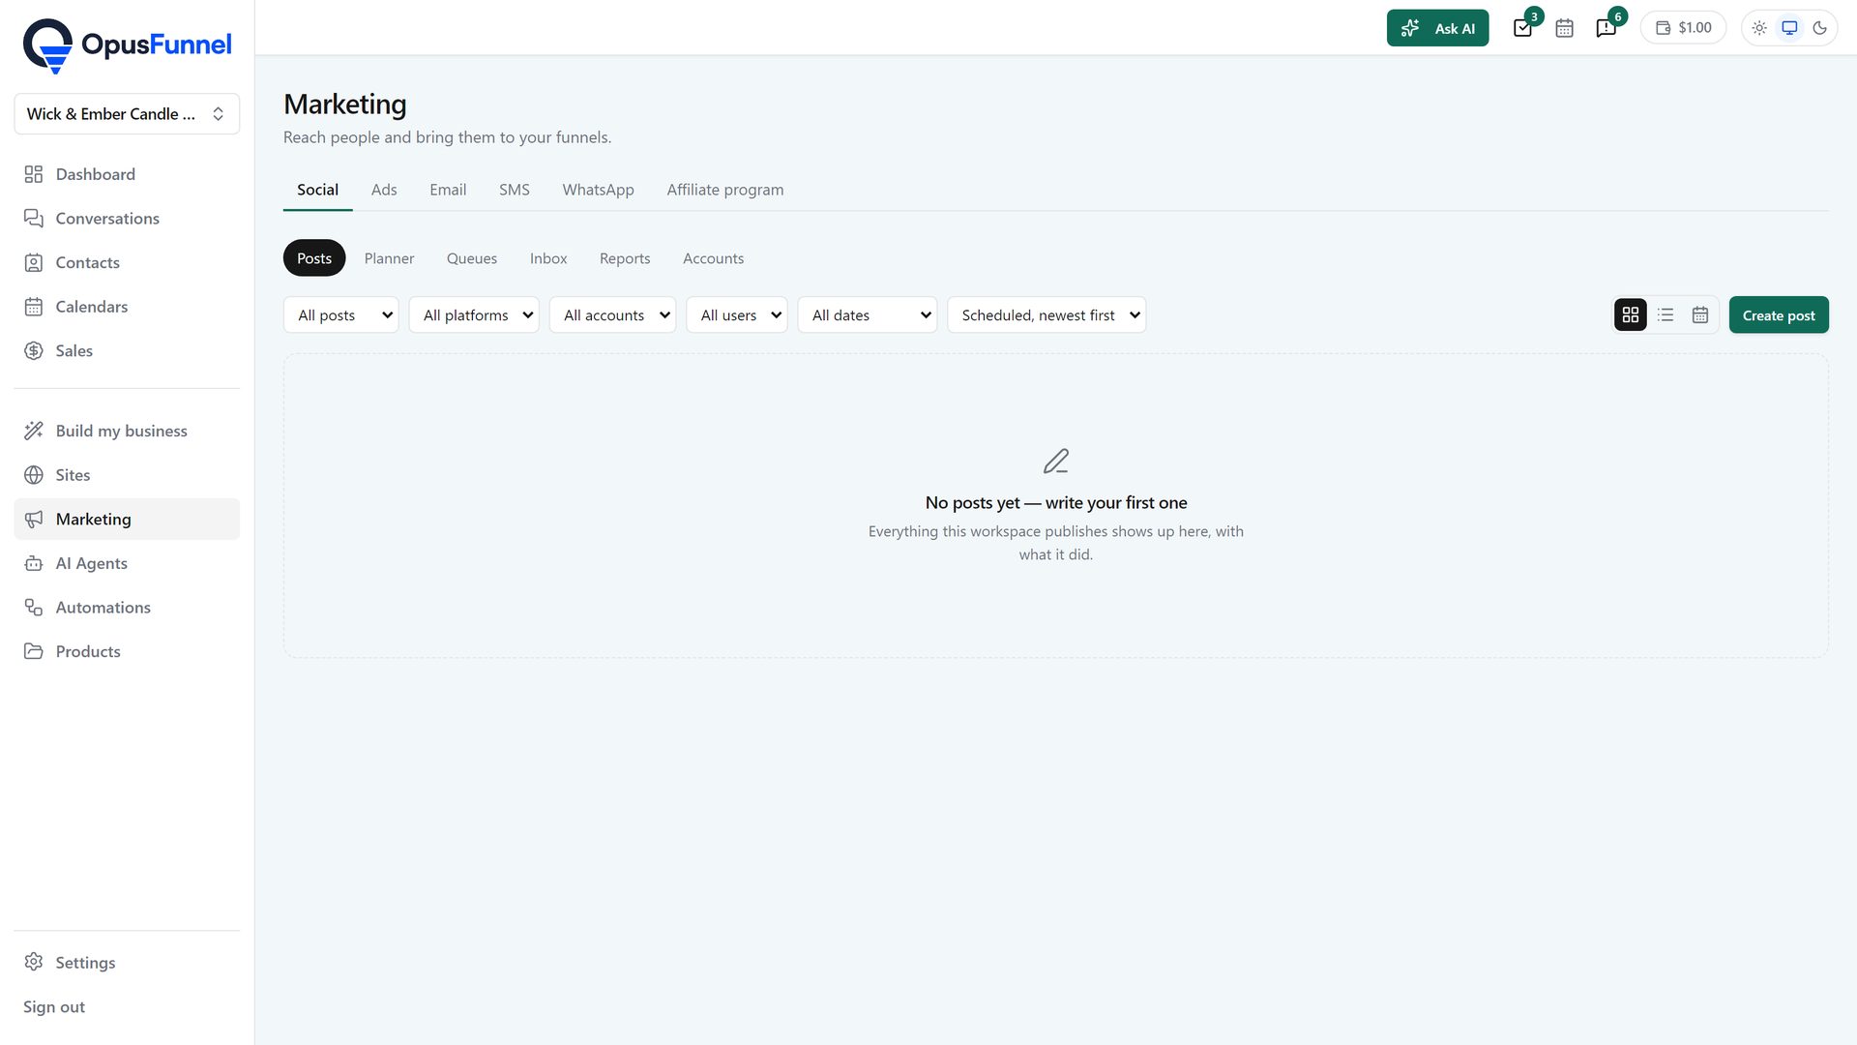
Task: Click the Marketing megaphone icon
Action: click(x=34, y=520)
